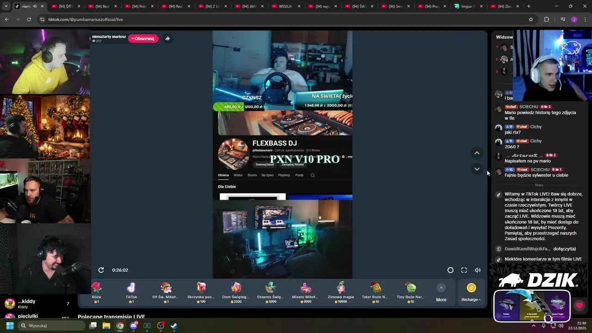Send the Tiny Boże Narodzenie gift
Image resolution: width=592 pixels, height=333 pixels.
410,292
